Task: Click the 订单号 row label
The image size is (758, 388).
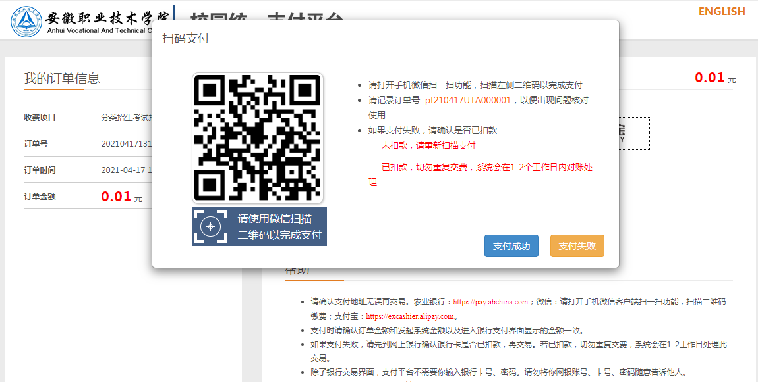Action: [36, 144]
